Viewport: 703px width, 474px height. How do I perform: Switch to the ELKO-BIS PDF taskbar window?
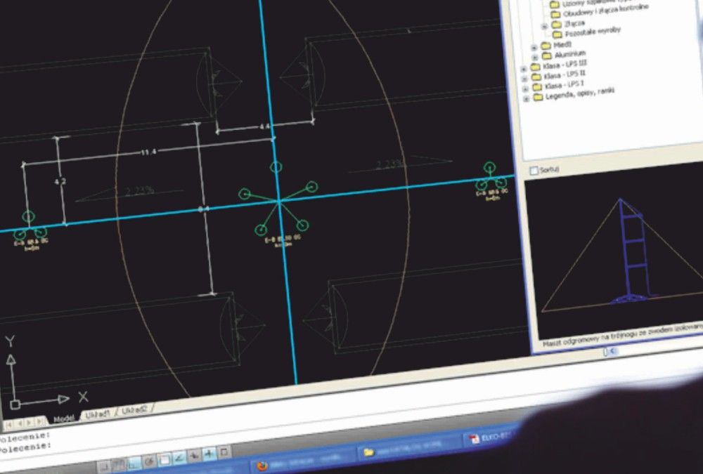[489, 437]
